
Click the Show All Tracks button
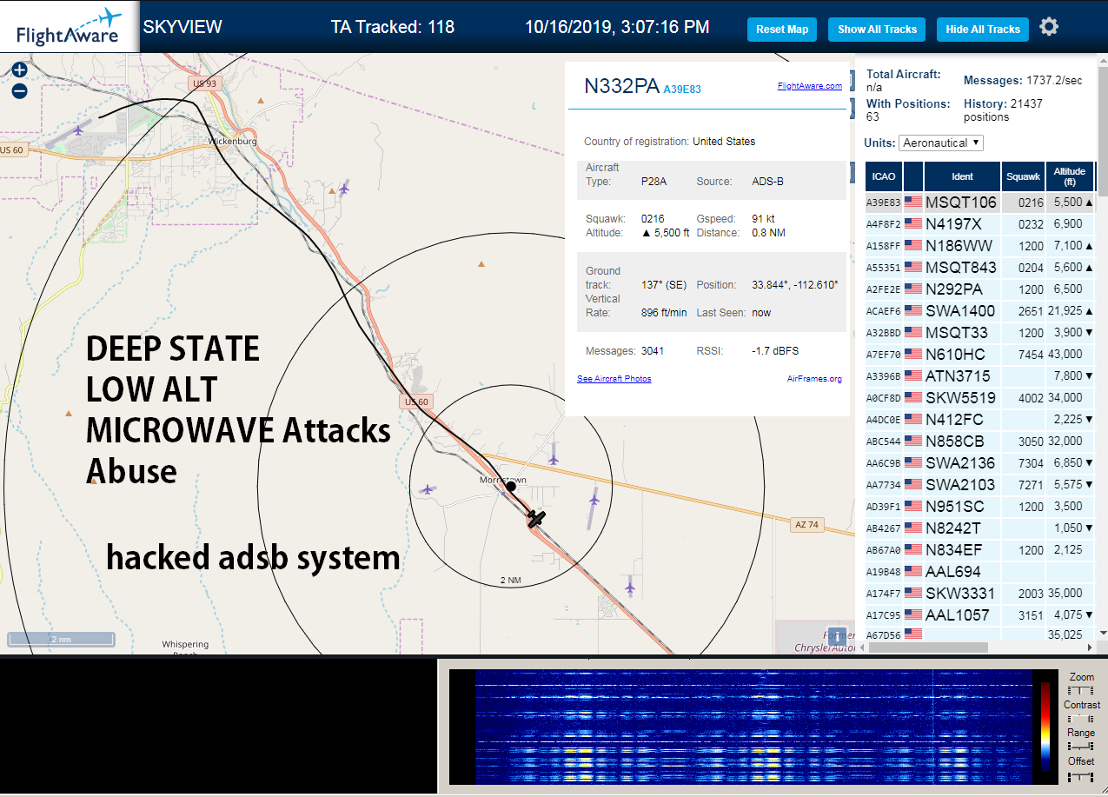click(x=877, y=29)
